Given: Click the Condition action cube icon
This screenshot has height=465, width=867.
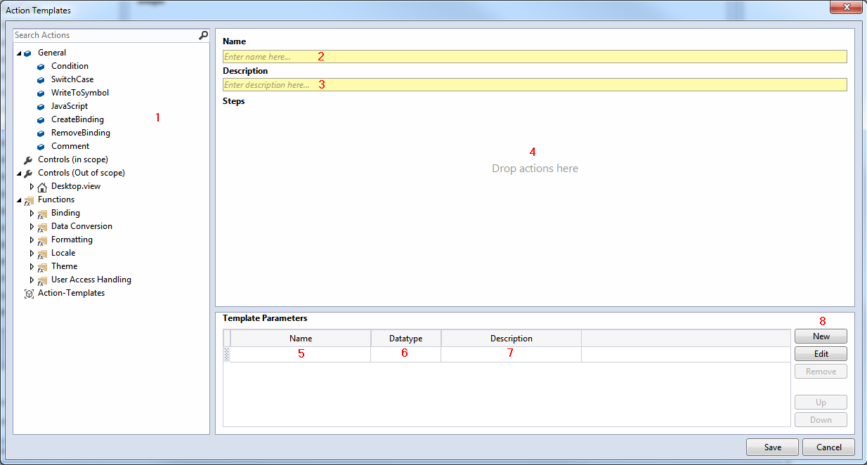Looking at the screenshot, I should point(41,66).
